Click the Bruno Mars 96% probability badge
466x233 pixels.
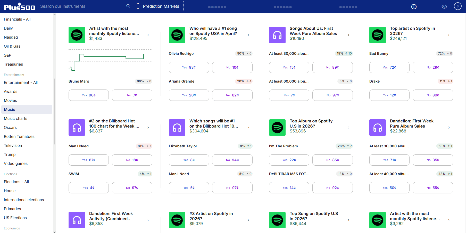click(x=144, y=81)
